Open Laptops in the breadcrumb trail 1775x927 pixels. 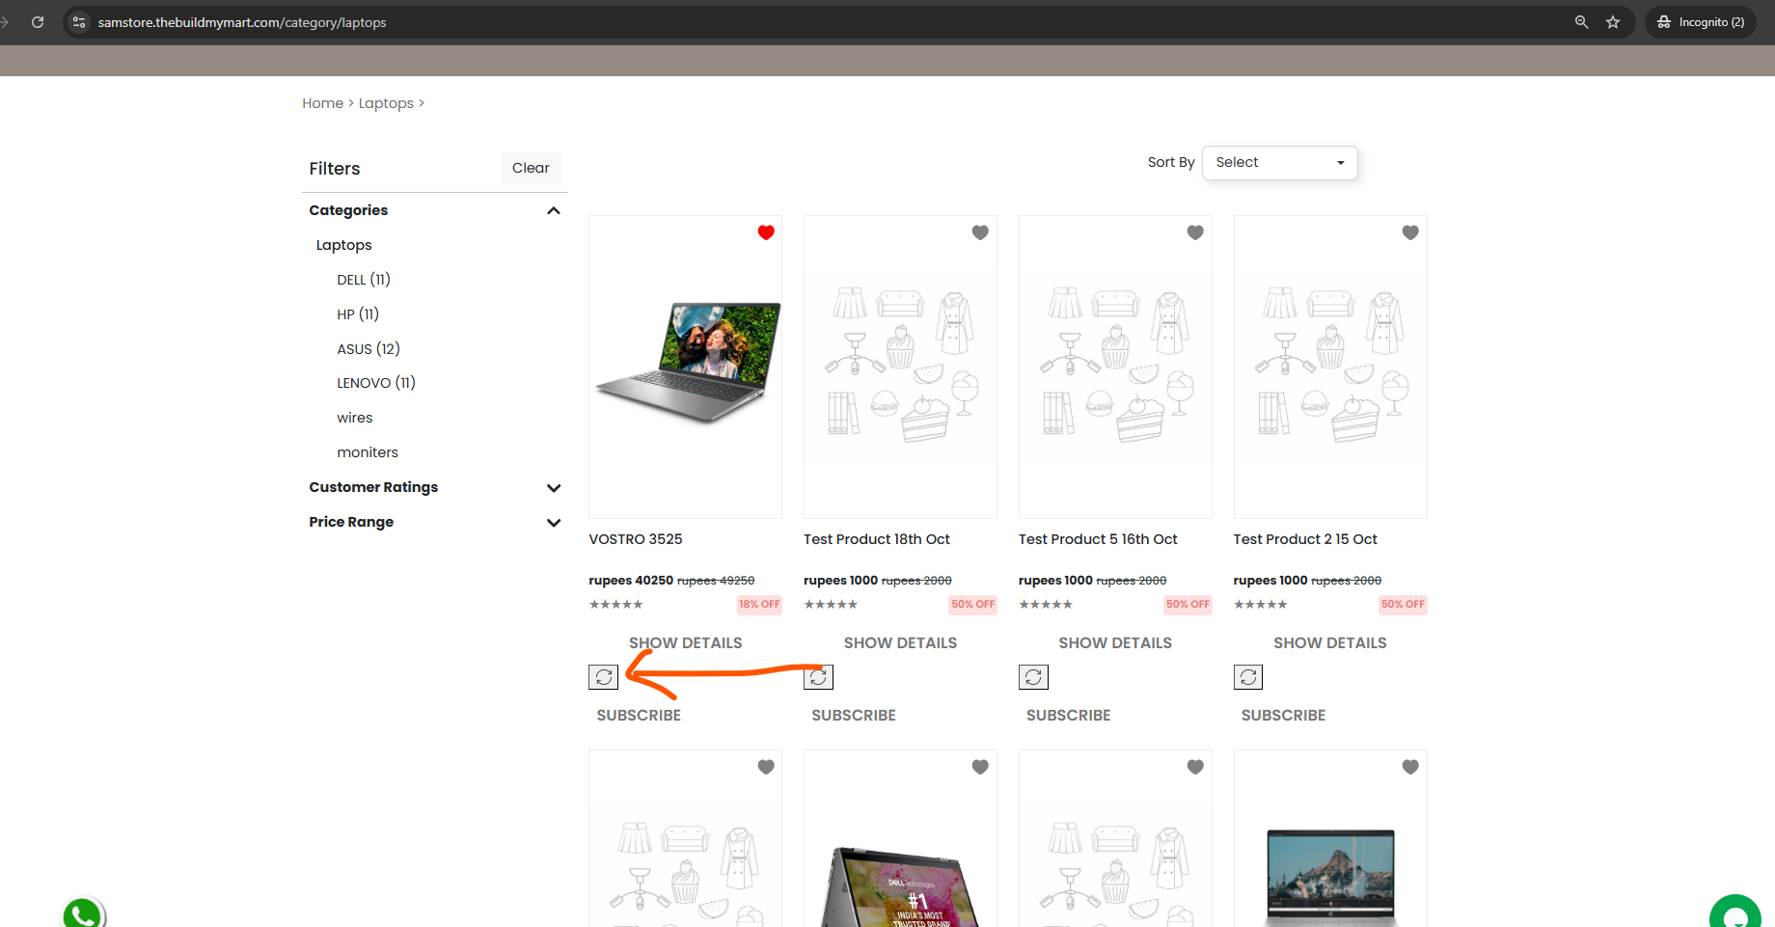click(x=386, y=103)
